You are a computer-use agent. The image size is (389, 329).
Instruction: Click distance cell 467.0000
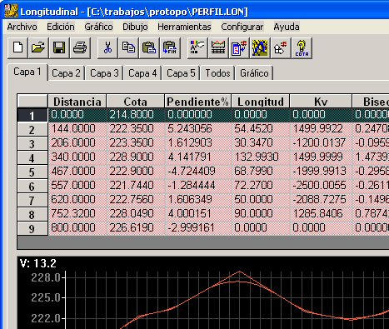pos(77,172)
